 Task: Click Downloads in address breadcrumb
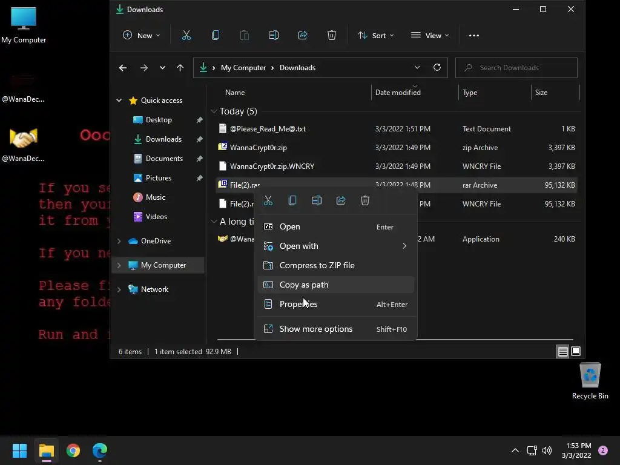click(x=297, y=68)
